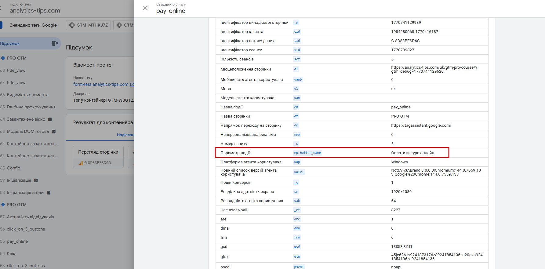545x269 pixels.
Task: Click the code icon next to Модель DOM готова
Action: pos(54,132)
